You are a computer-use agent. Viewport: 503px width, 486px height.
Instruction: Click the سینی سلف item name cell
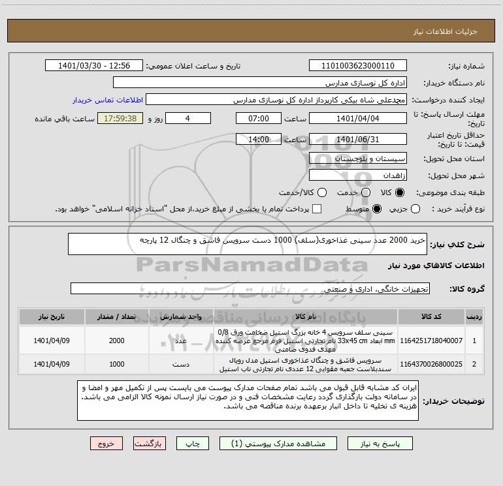point(306,341)
